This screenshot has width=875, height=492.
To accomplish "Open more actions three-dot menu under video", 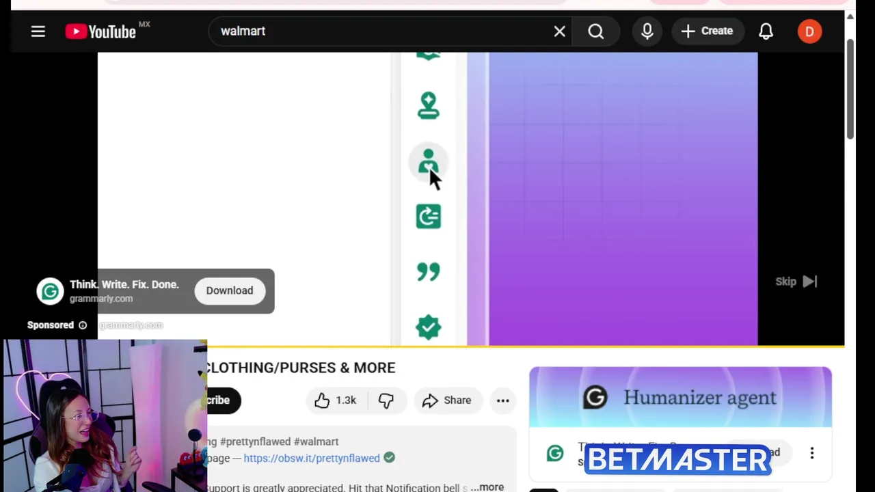I will (x=503, y=400).
